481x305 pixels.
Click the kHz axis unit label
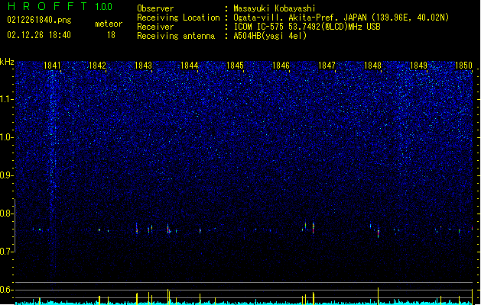pos(7,62)
